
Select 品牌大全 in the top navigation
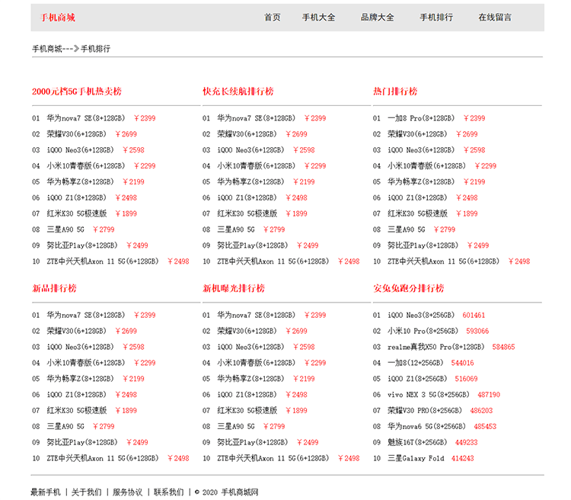[377, 18]
